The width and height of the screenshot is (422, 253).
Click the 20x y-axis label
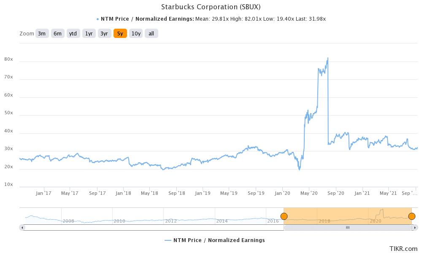(x=8, y=167)
